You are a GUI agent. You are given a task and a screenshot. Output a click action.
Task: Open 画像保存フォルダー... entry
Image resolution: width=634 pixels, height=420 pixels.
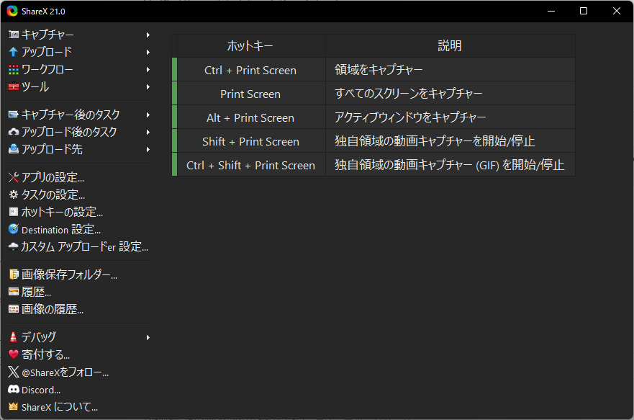point(80,274)
